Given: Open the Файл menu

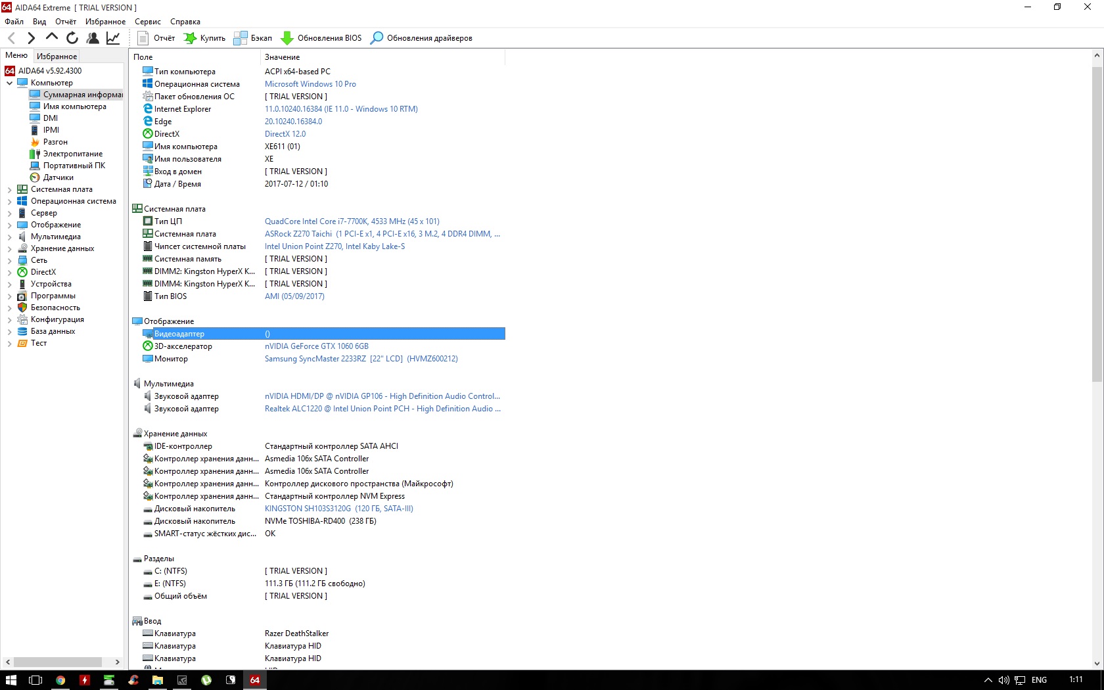Looking at the screenshot, I should point(14,22).
